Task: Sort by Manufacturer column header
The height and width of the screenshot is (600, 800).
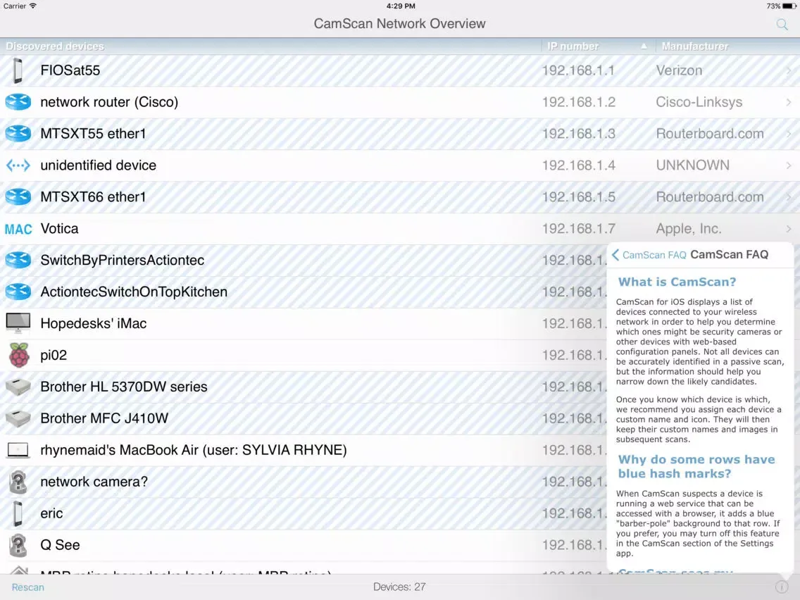Action: pyautogui.click(x=695, y=46)
